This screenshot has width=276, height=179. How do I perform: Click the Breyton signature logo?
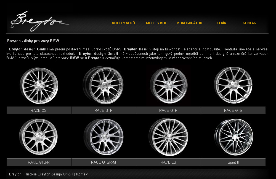[x=40, y=21]
